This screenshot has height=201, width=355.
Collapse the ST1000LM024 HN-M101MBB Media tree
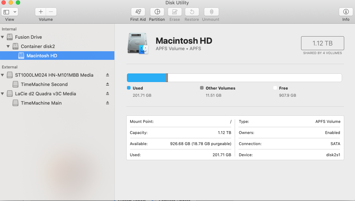pos(3,75)
